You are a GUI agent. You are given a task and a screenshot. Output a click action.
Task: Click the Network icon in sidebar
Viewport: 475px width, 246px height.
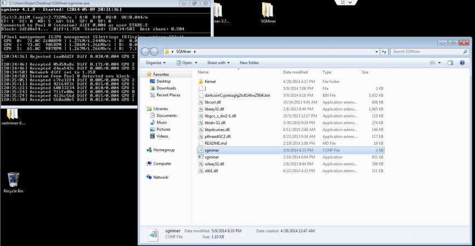[x=149, y=177]
